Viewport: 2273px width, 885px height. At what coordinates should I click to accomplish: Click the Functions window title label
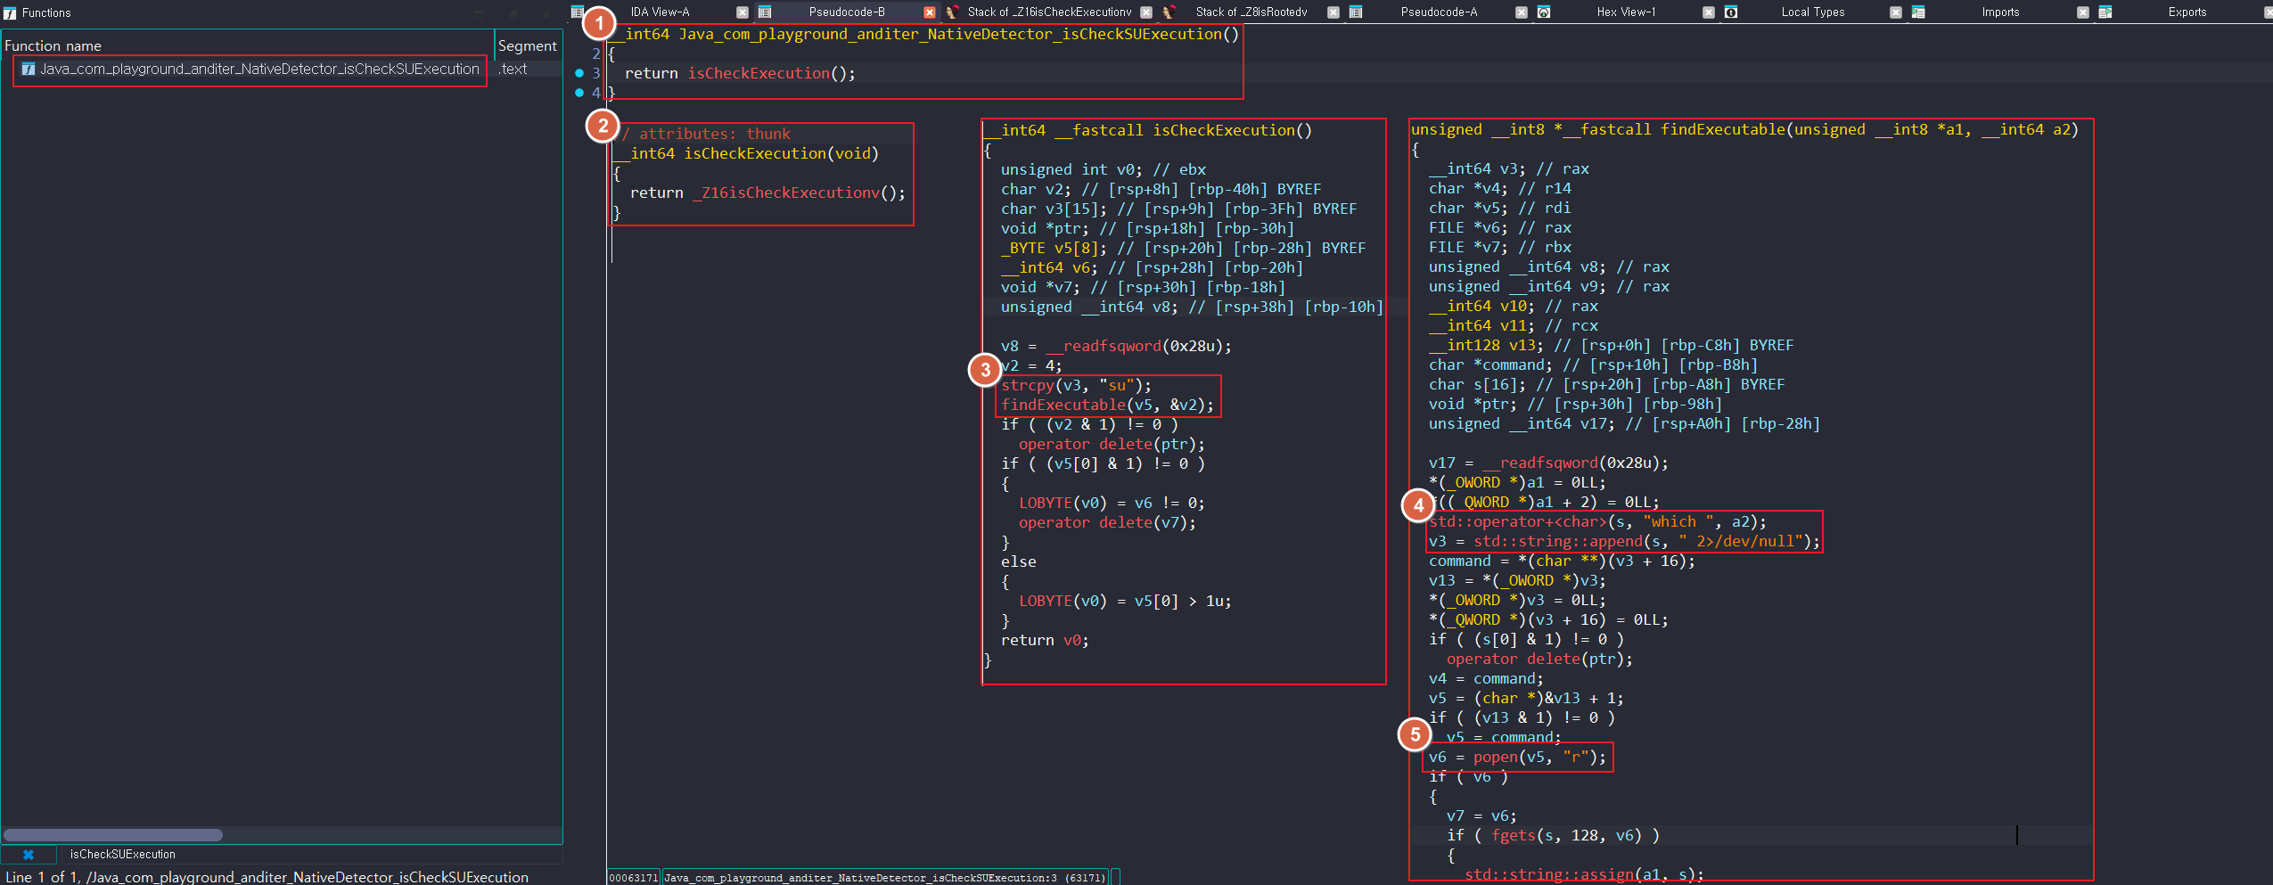click(46, 12)
